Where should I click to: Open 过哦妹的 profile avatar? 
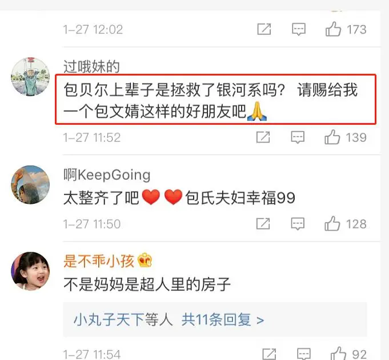coord(30,77)
